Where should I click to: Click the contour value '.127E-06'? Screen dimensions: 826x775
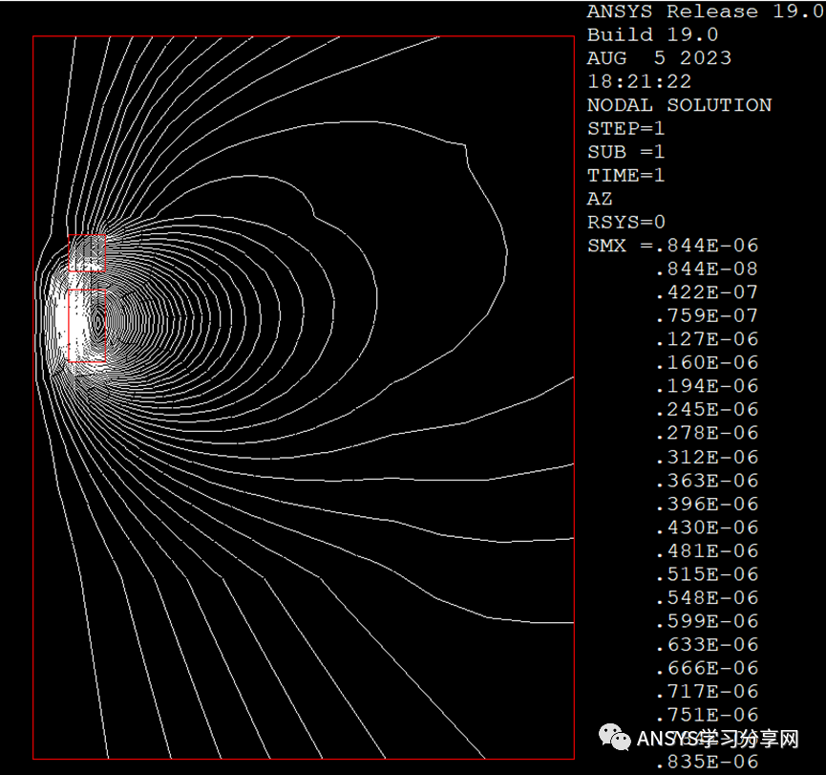707,339
